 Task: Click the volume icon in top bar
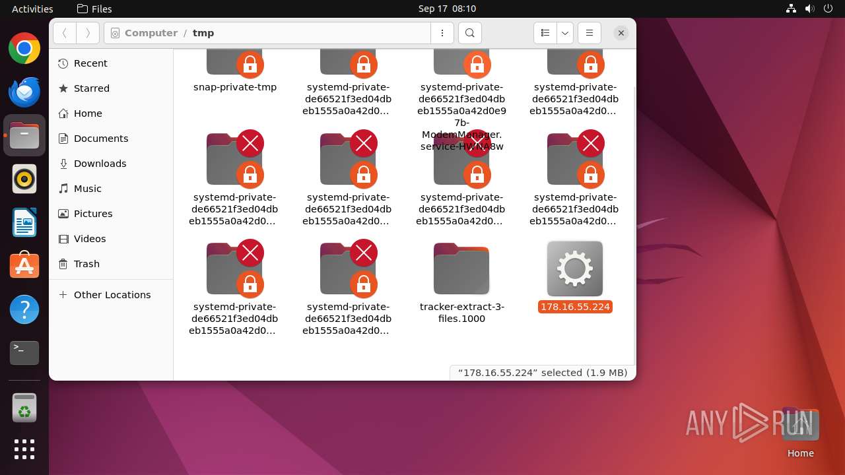click(x=809, y=9)
